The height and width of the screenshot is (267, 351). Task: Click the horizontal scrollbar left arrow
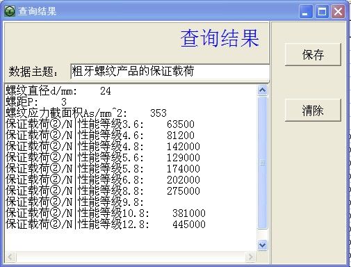click(x=10, y=257)
